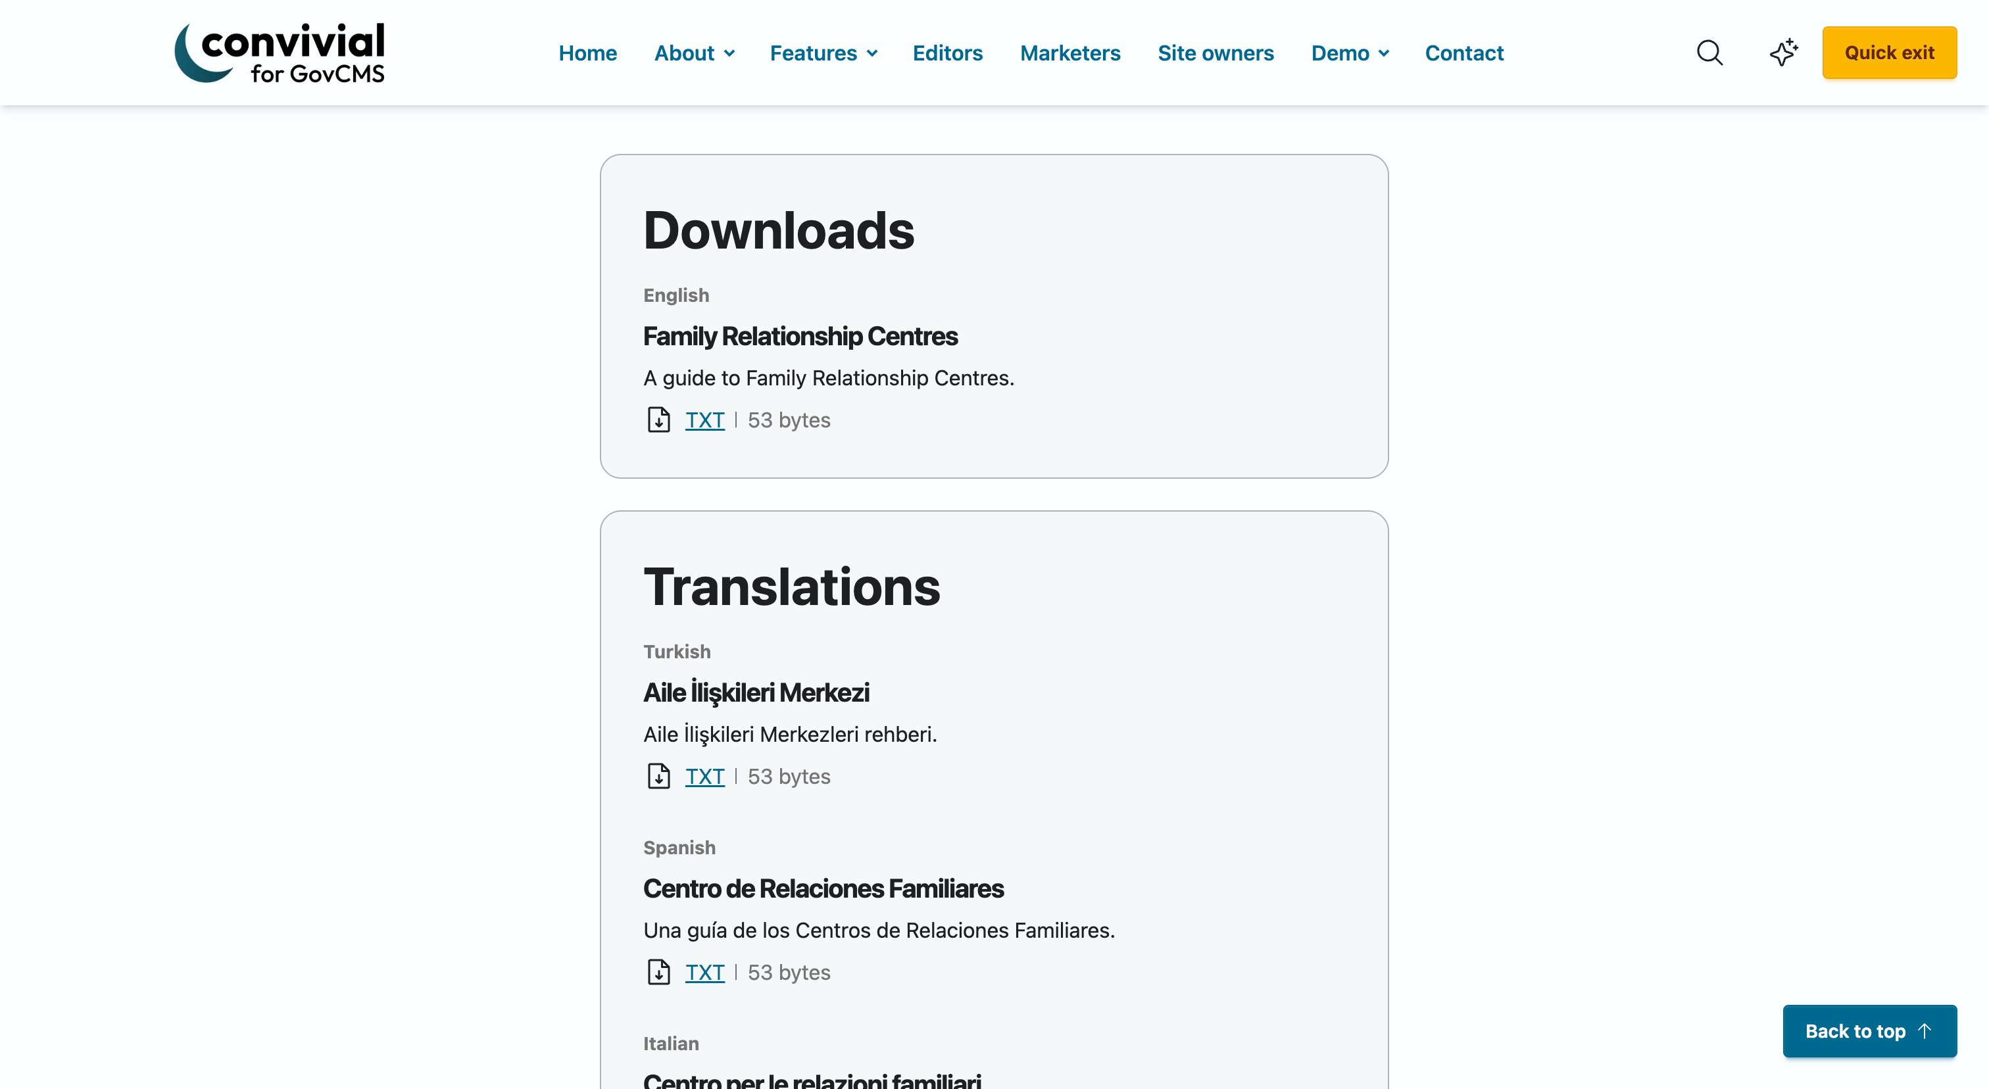Click the Italian language label
Screen dimensions: 1989x1089
coord(671,1044)
